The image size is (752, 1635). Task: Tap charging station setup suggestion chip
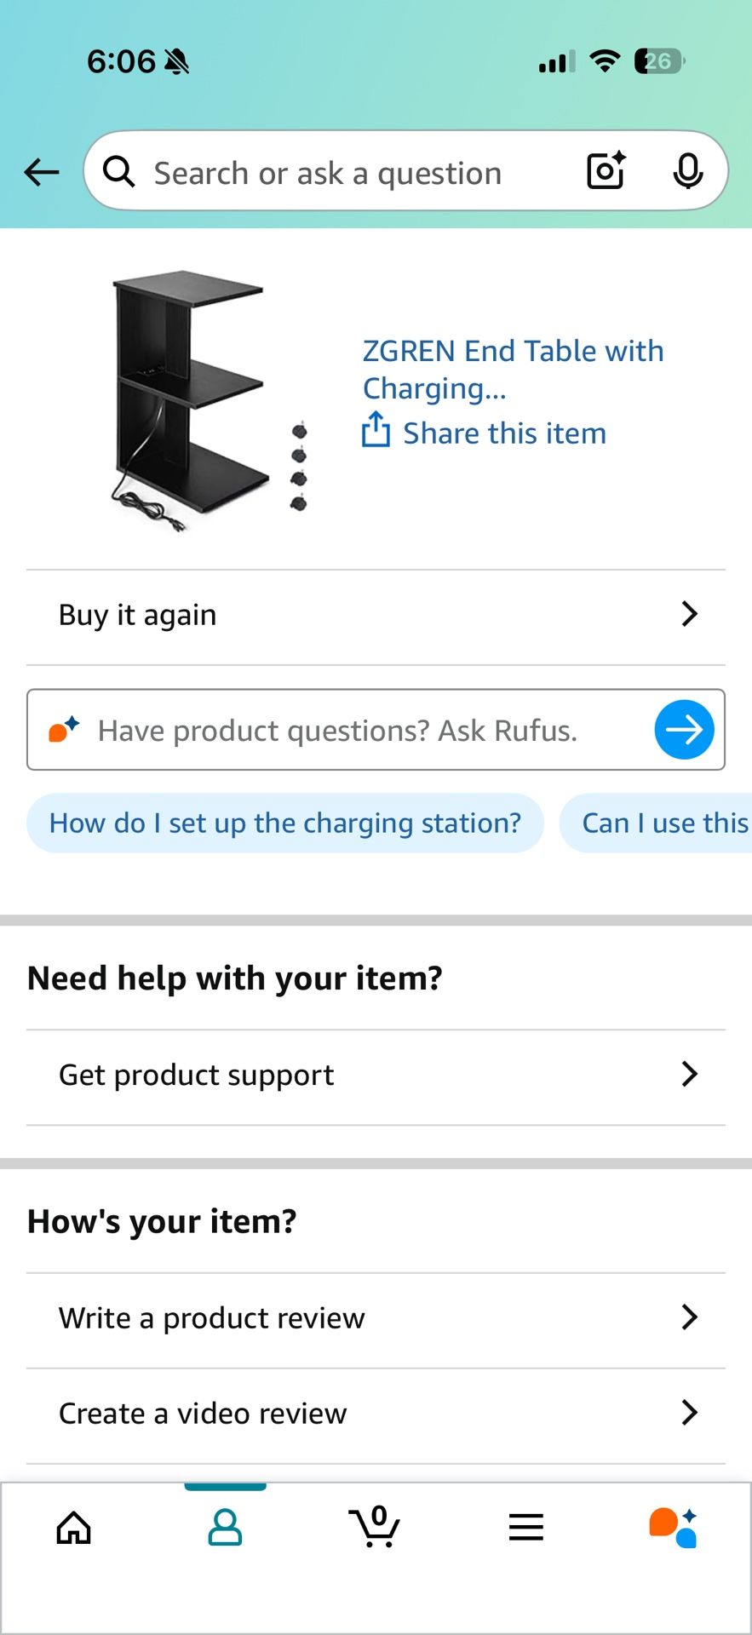pyautogui.click(x=285, y=823)
